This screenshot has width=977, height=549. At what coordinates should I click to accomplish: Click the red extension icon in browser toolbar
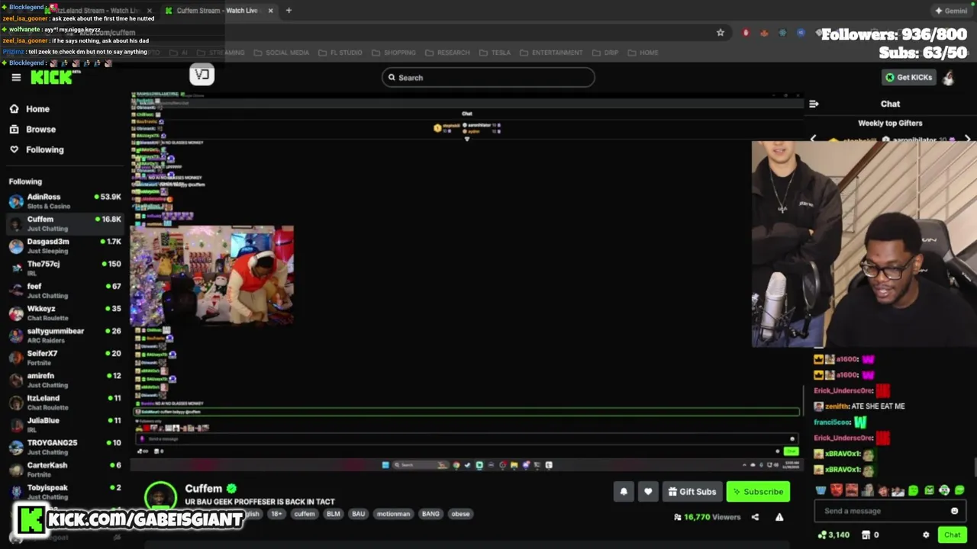click(x=746, y=33)
